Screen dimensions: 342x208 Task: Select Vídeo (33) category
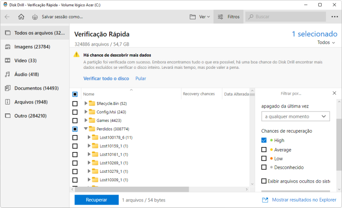(x=35, y=60)
